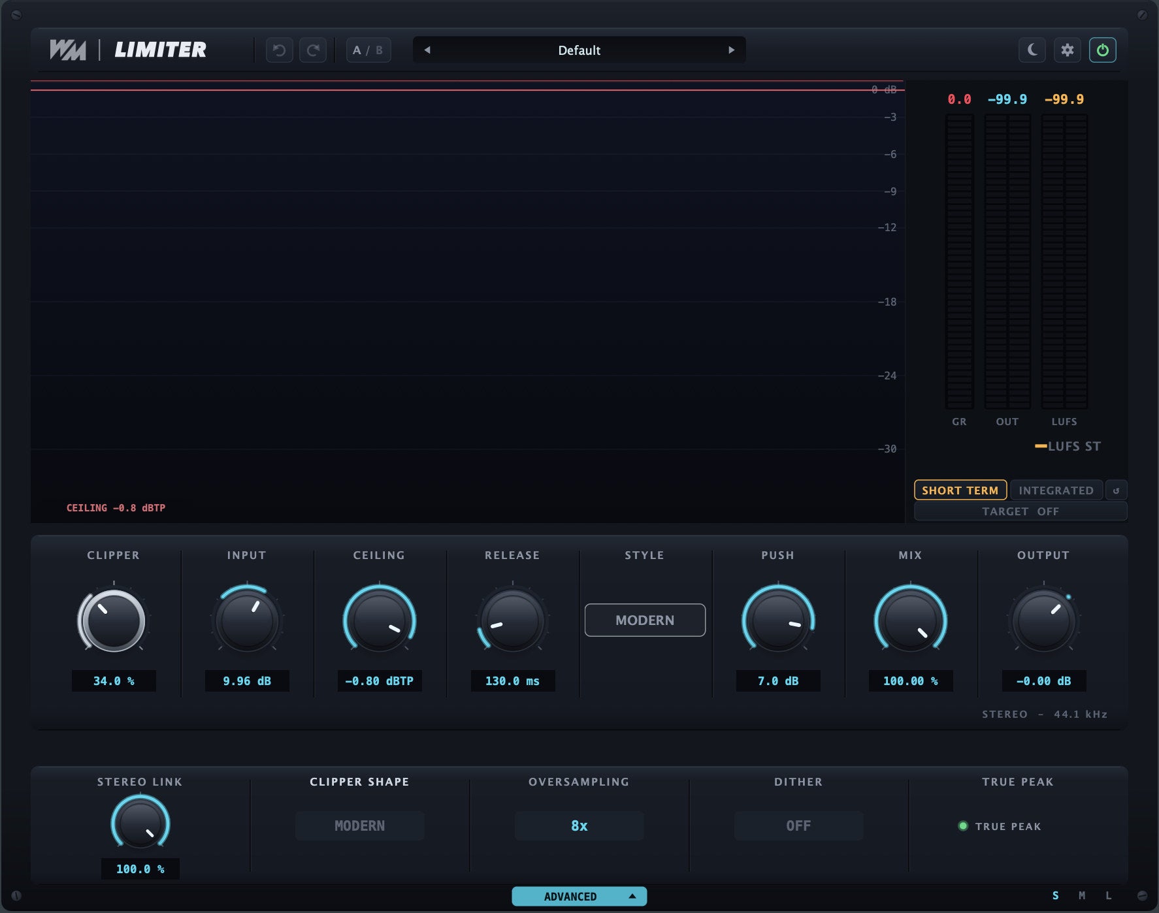Click the Input 9.96 dB value field
The height and width of the screenshot is (913, 1159).
[247, 681]
